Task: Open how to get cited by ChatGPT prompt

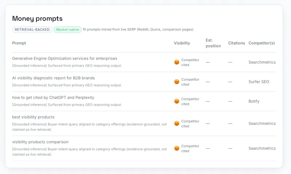Action: (53, 97)
